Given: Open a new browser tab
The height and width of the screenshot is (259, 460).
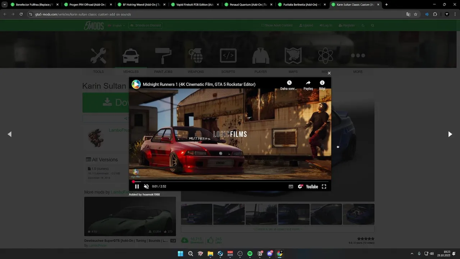Looking at the screenshot, I should point(386,5).
